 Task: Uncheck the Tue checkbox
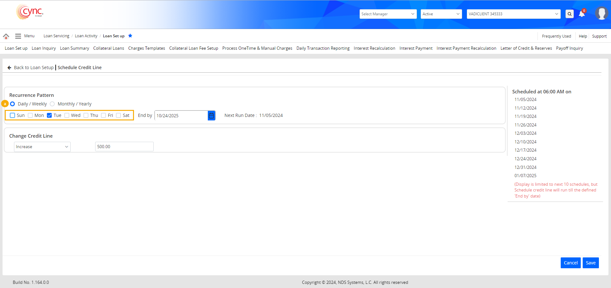(x=49, y=115)
